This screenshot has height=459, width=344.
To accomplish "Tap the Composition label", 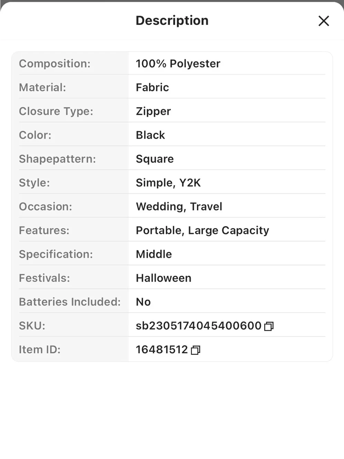I will [x=55, y=64].
